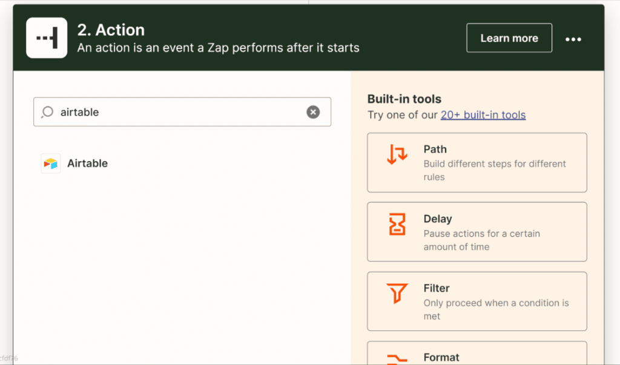Click the Delay description about pausing actions
This screenshot has width=620, height=365.
[481, 240]
